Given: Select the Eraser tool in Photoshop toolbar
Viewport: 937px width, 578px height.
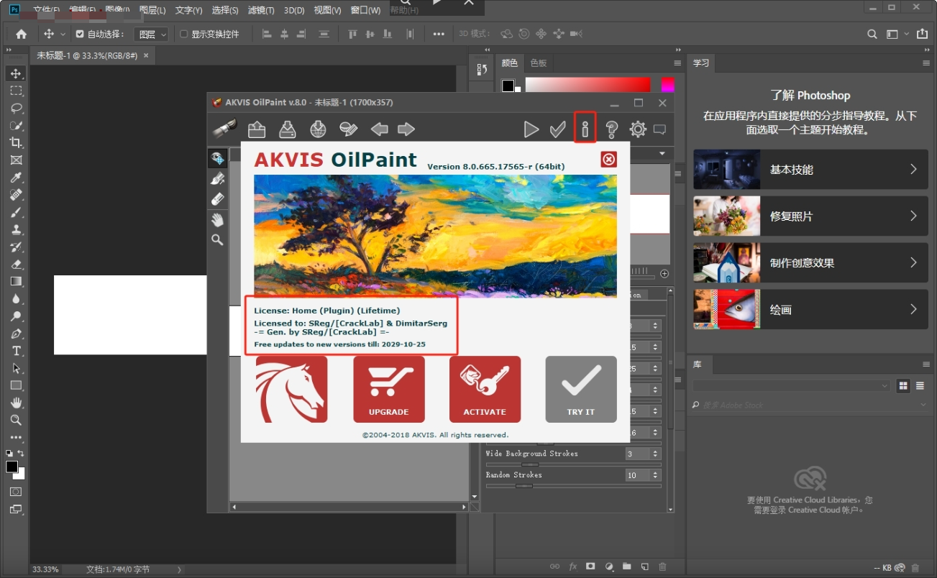Looking at the screenshot, I should click(x=16, y=264).
